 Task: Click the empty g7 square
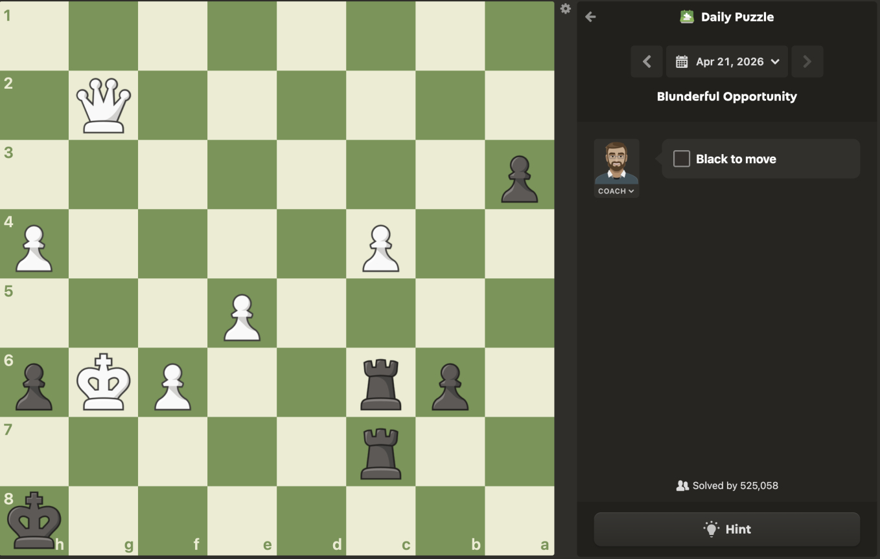[x=104, y=452]
